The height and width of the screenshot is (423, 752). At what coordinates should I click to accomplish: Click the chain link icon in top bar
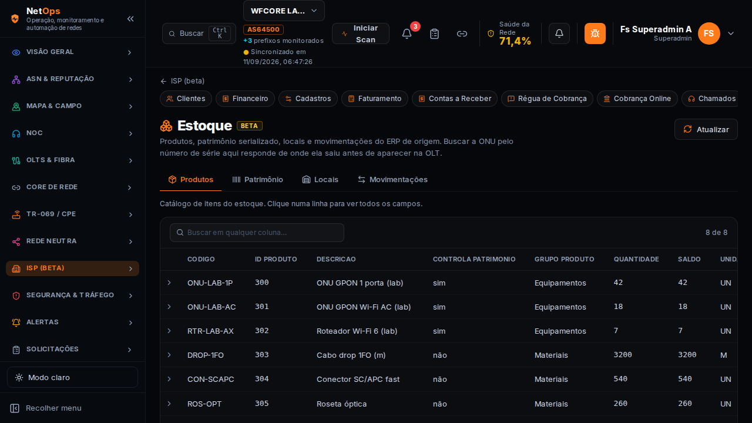[x=462, y=33]
